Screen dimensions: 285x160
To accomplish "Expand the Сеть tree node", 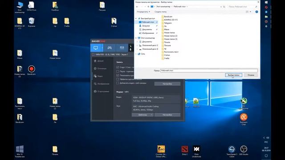I will pos(136,54).
